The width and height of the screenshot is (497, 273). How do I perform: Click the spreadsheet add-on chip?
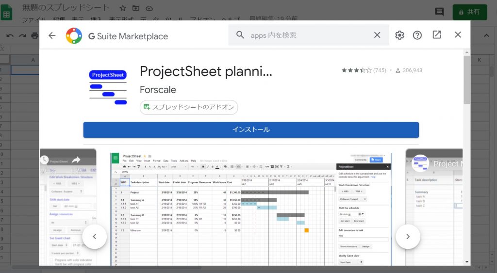pos(189,107)
